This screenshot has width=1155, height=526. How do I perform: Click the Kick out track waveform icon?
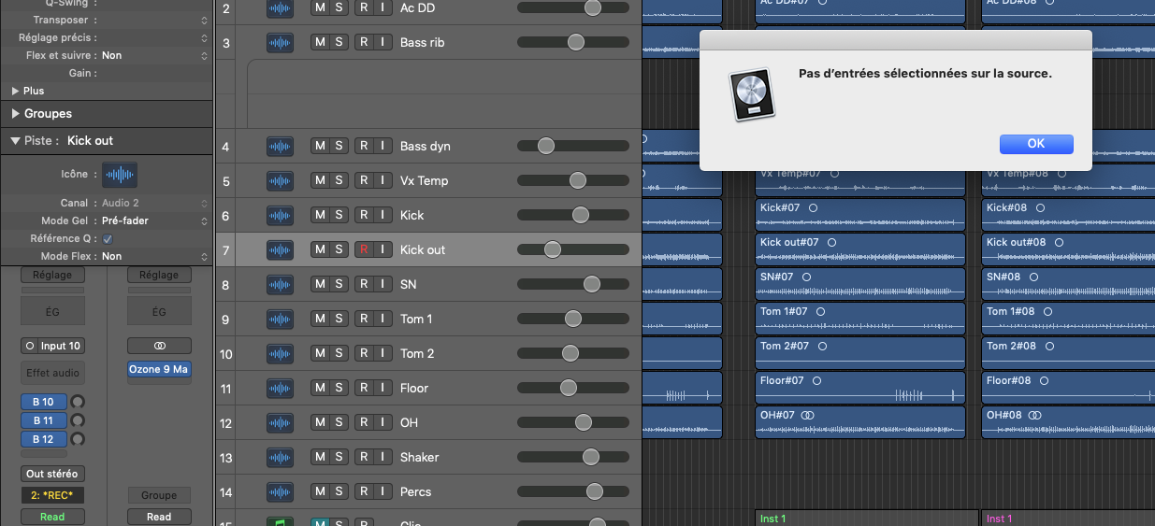[x=280, y=249]
